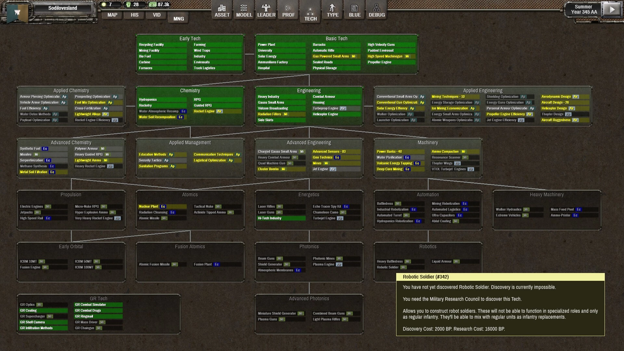Click the regime flag emblem
This screenshot has width=624, height=351.
pyautogui.click(x=18, y=12)
